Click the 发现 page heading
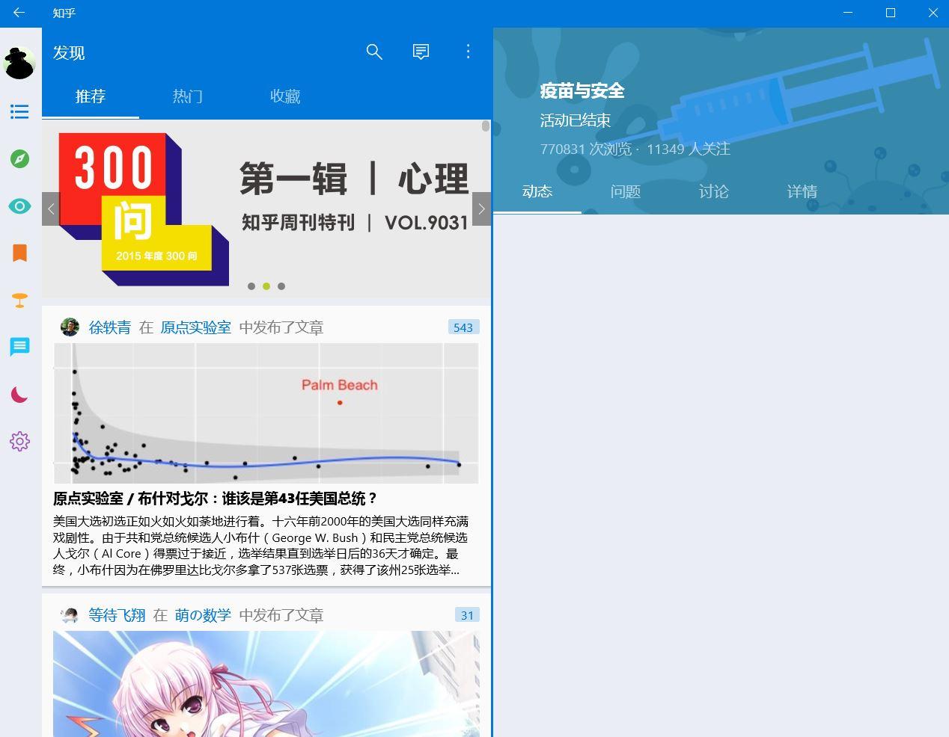Image resolution: width=949 pixels, height=737 pixels. (69, 52)
